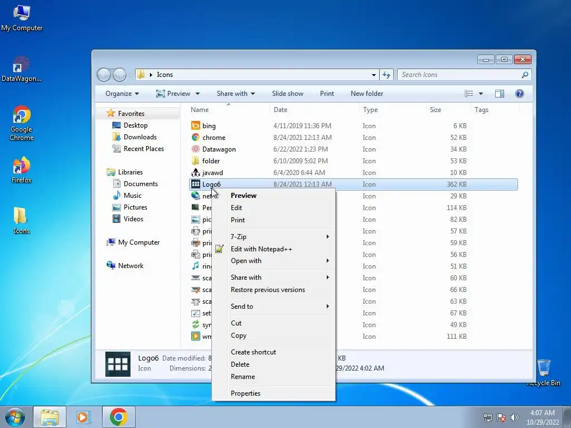The width and height of the screenshot is (571, 428).
Task: Open Windows Explorer from taskbar
Action: tap(50, 417)
